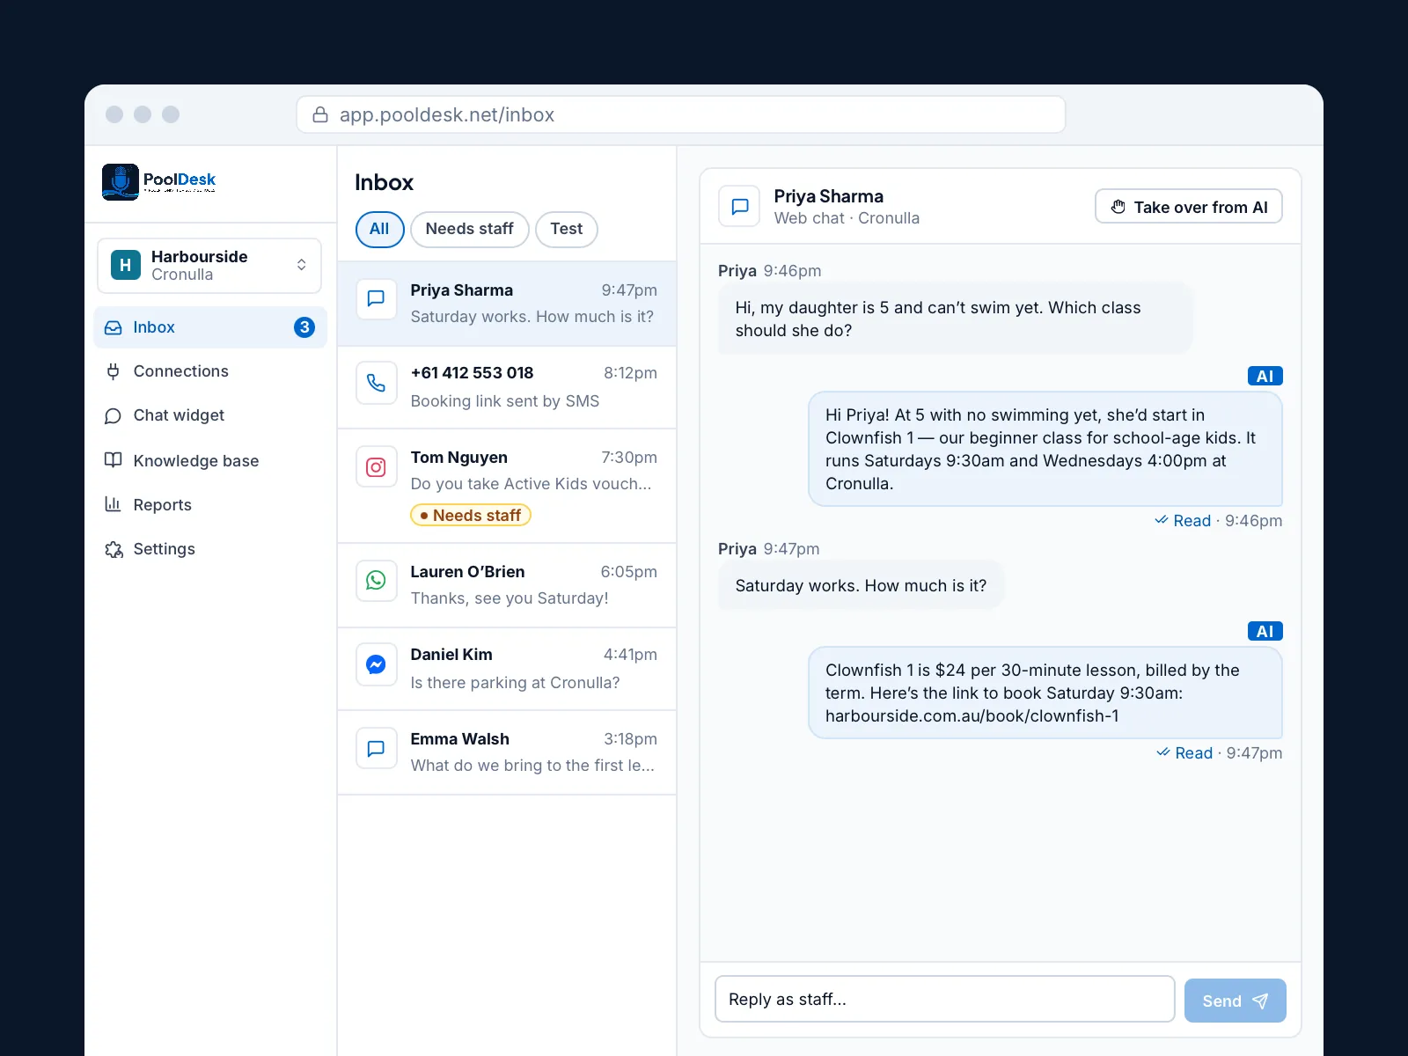Open Settings in the sidebar
Screen dimensions: 1408x1056
209,549
